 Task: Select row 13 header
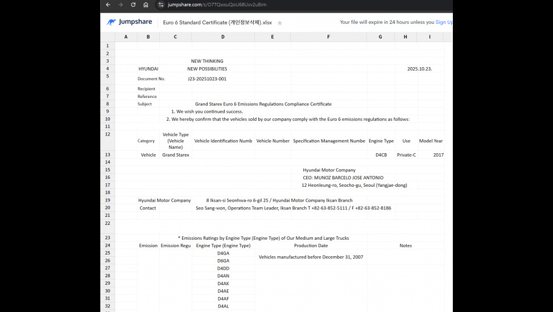click(107, 155)
